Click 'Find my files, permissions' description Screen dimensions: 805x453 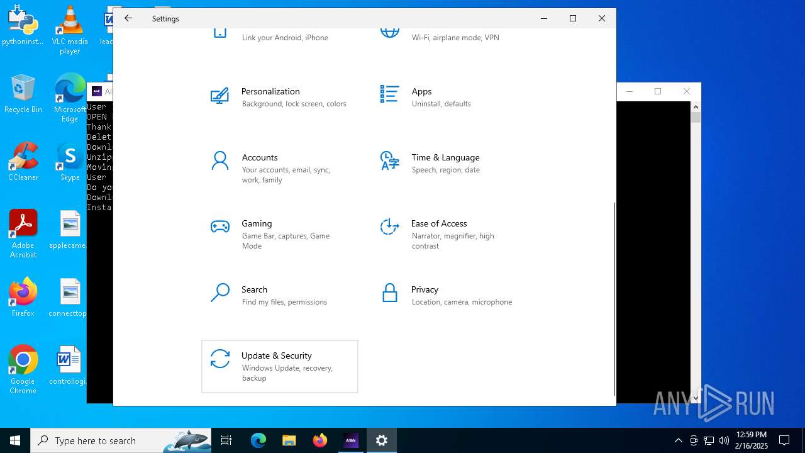[x=284, y=302]
